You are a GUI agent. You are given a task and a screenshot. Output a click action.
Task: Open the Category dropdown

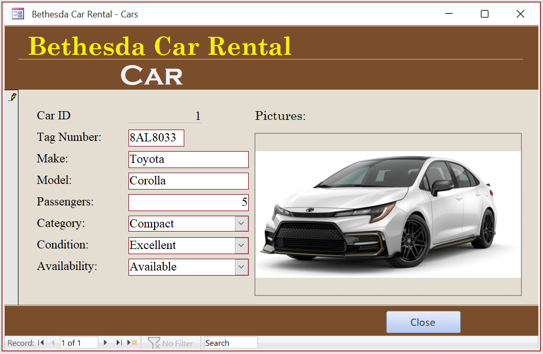242,223
